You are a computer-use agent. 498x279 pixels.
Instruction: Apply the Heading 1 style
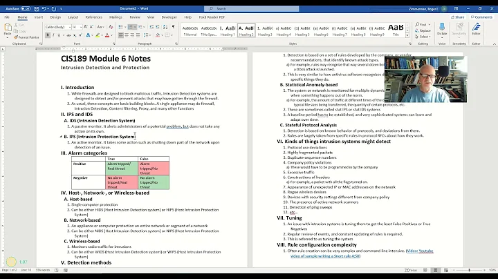[228, 31]
